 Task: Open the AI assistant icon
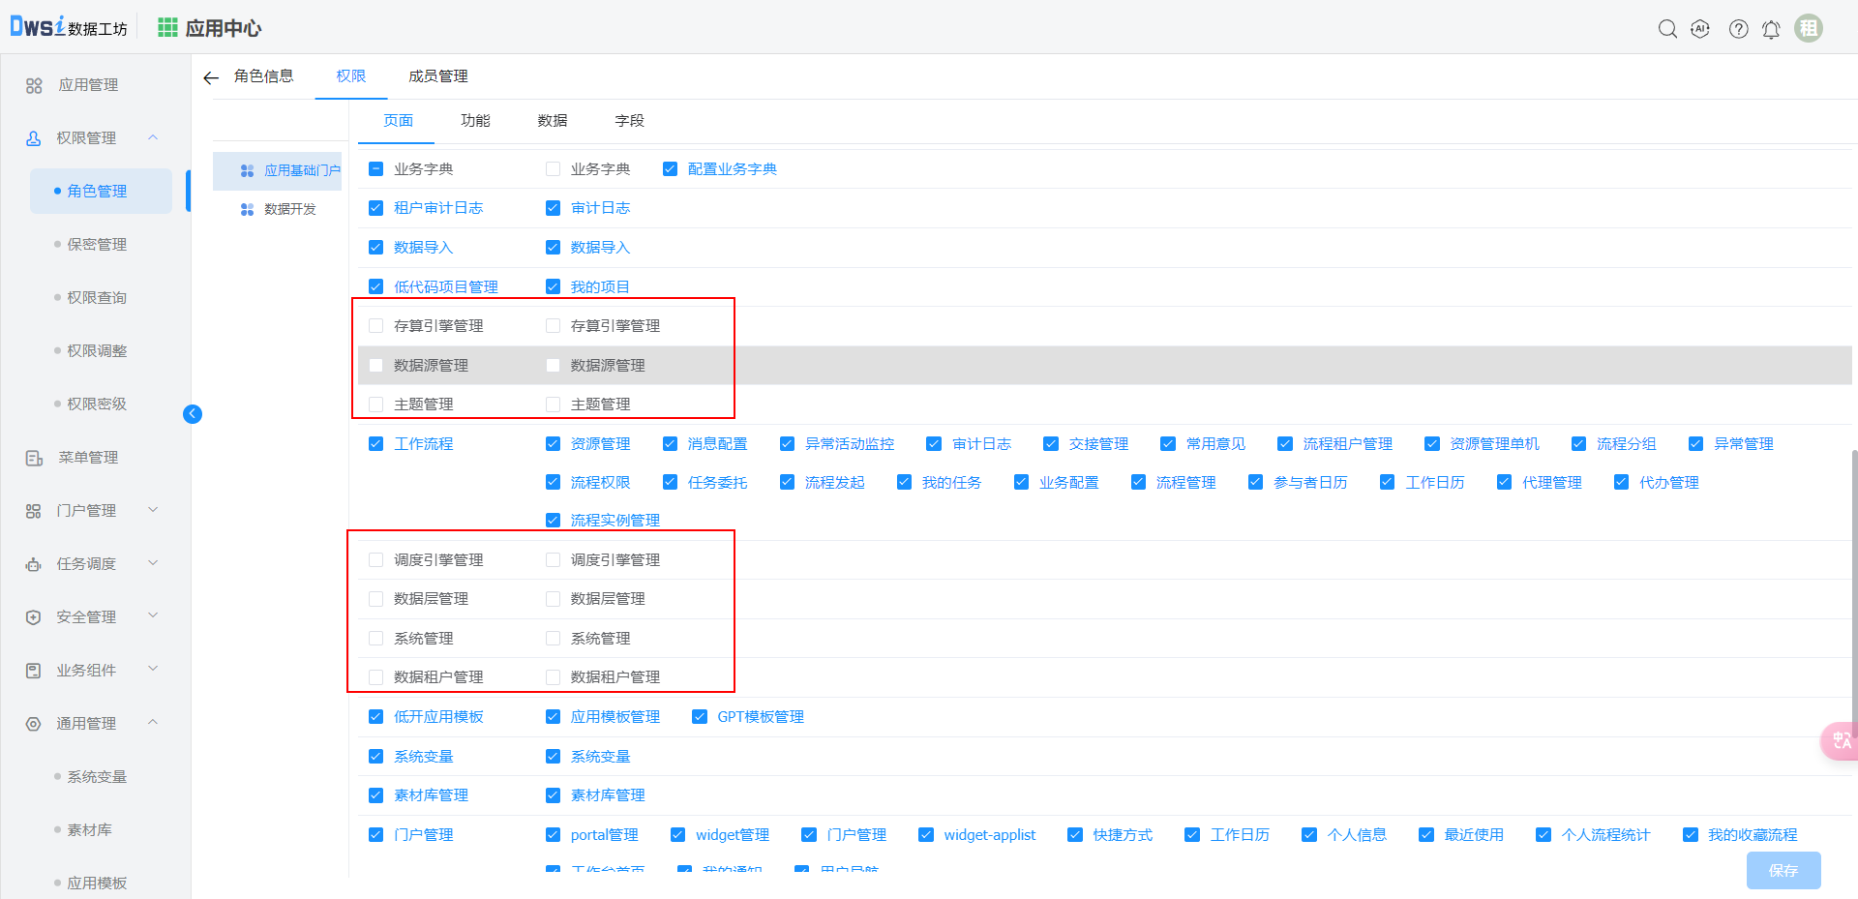click(x=1700, y=29)
